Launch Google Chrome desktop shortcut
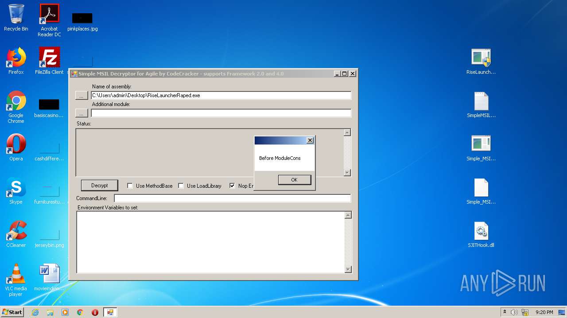 pyautogui.click(x=16, y=107)
